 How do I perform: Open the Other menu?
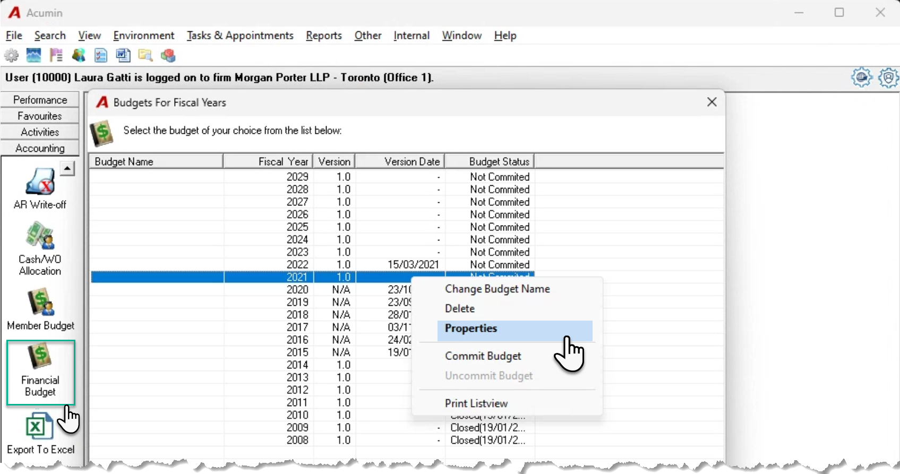[368, 36]
